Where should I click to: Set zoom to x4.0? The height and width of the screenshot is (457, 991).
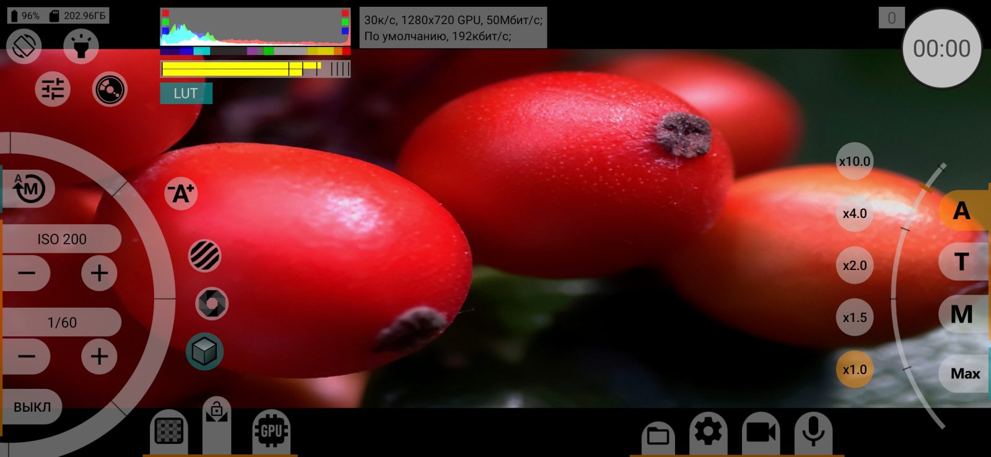(x=855, y=213)
